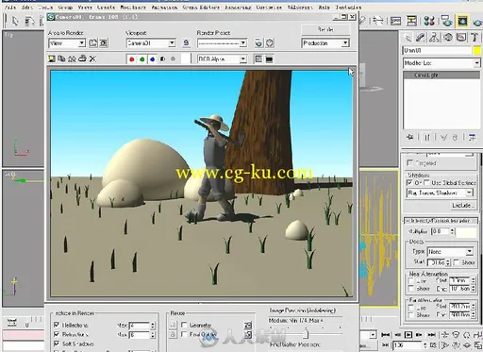The image size is (483, 352).
Task: Click the highlighted Rendered Frame Window icon
Action: click(462, 21)
